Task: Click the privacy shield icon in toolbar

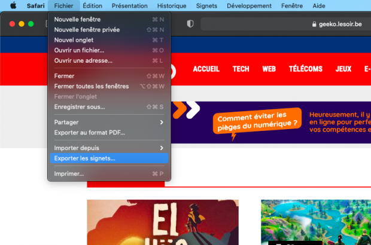Action: coord(190,24)
